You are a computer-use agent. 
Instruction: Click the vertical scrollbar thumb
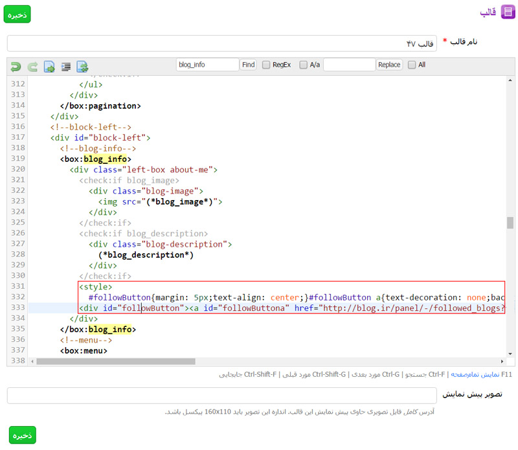[510, 223]
